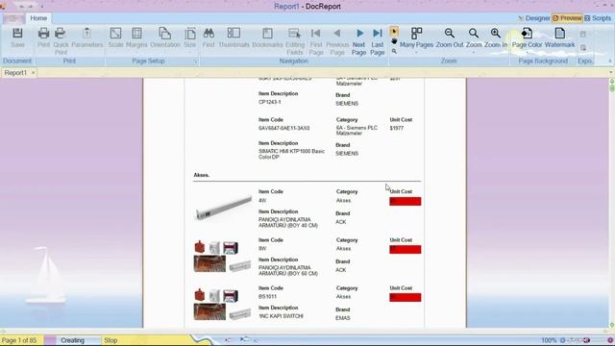Click the 1NC KAPI SWITCHI description
Image resolution: width=615 pixels, height=346 pixels.
coord(281,316)
